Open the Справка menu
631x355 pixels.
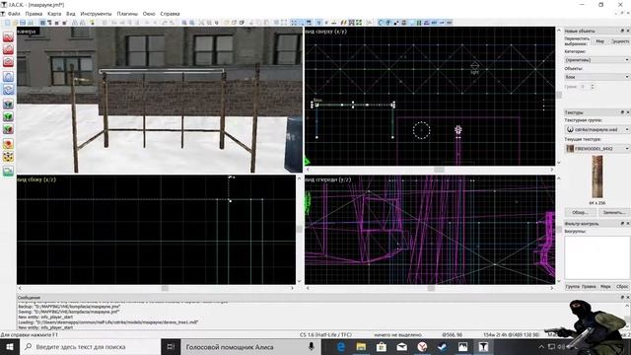[170, 14]
